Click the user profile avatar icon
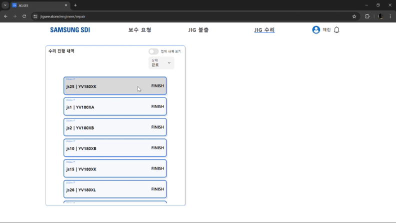Viewport: 396px width, 223px height. 316,30
